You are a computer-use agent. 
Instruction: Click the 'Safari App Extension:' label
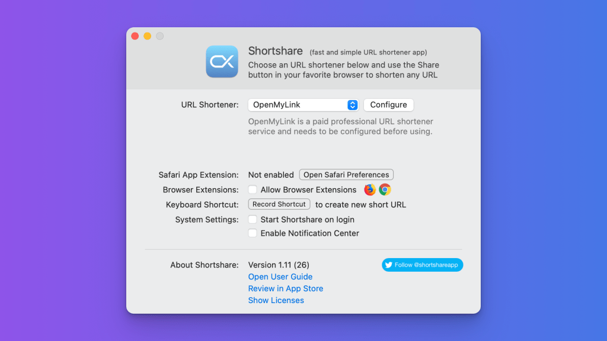tap(199, 175)
